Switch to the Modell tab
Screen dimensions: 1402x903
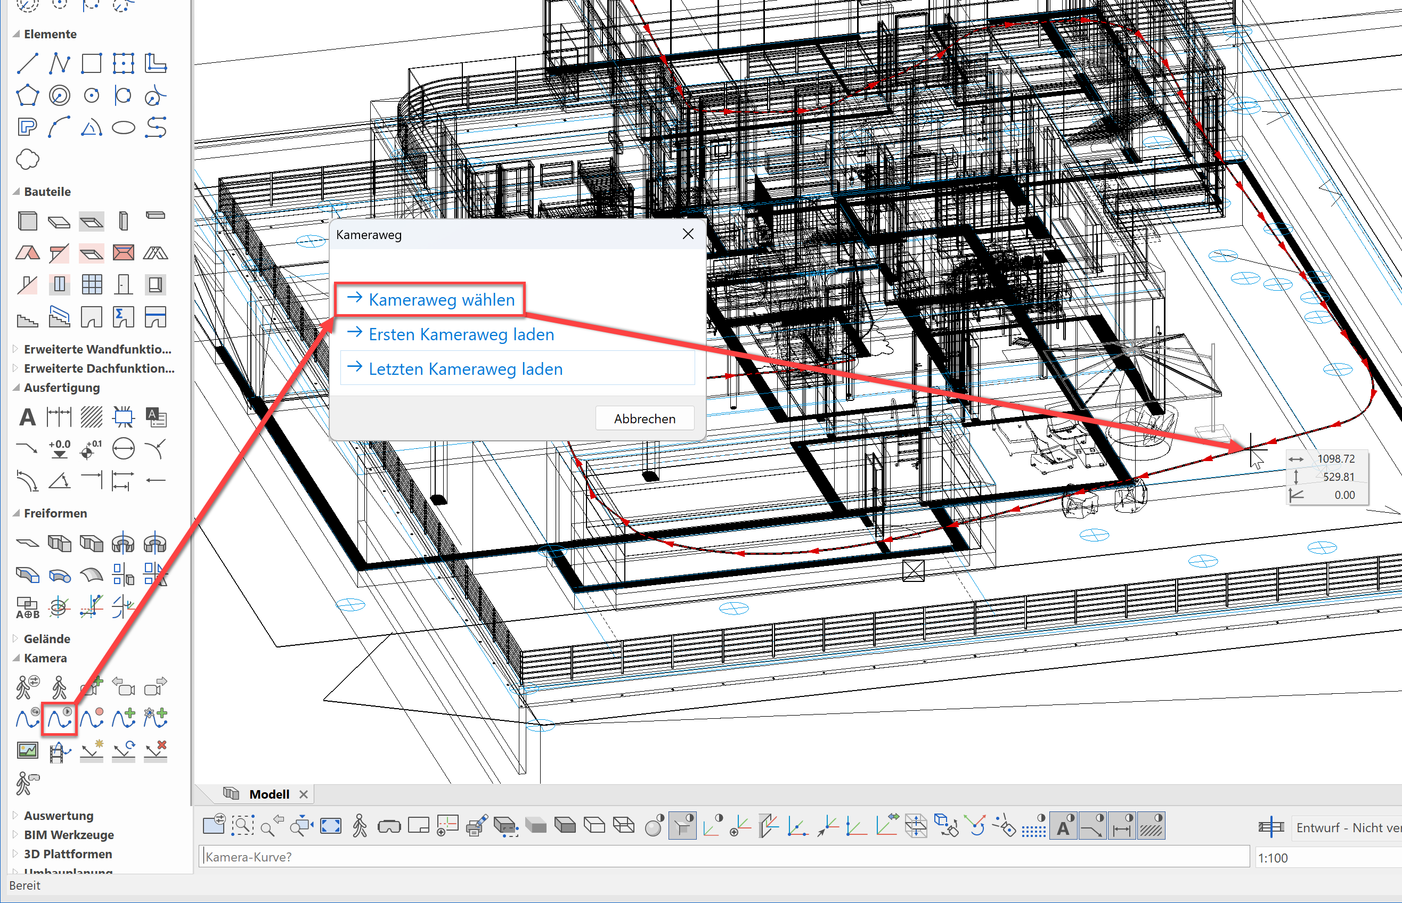tap(268, 794)
